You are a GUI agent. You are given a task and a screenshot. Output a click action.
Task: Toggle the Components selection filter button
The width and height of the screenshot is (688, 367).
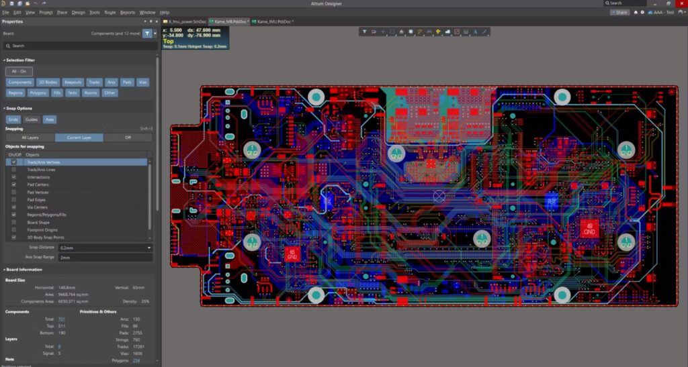pyautogui.click(x=20, y=82)
